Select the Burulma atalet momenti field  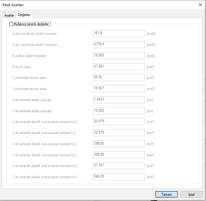pyautogui.click(x=119, y=55)
